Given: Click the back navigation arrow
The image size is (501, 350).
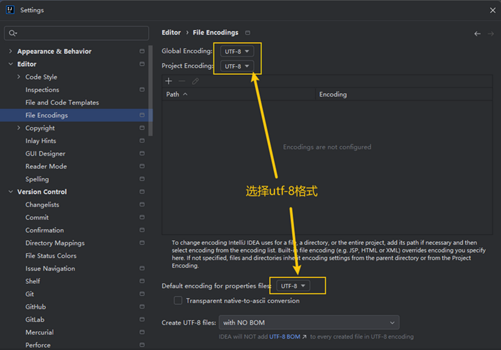Looking at the screenshot, I should point(477,33).
